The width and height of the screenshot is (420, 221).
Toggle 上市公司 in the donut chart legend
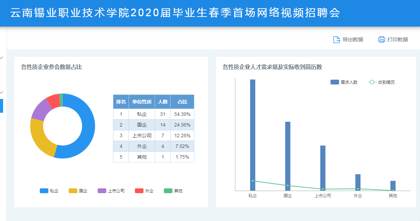click(102, 191)
